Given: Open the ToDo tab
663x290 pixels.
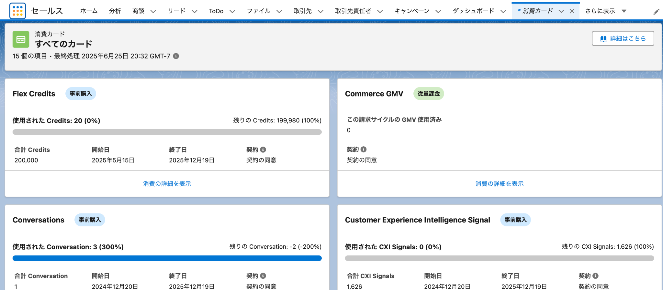Looking at the screenshot, I should (216, 11).
